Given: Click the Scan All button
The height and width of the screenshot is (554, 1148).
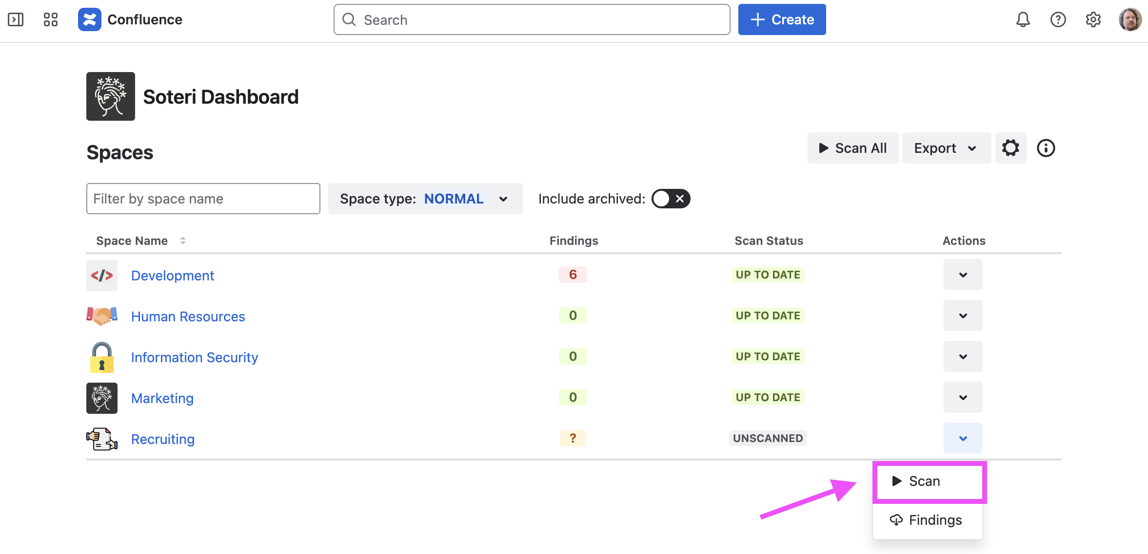Looking at the screenshot, I should [852, 148].
